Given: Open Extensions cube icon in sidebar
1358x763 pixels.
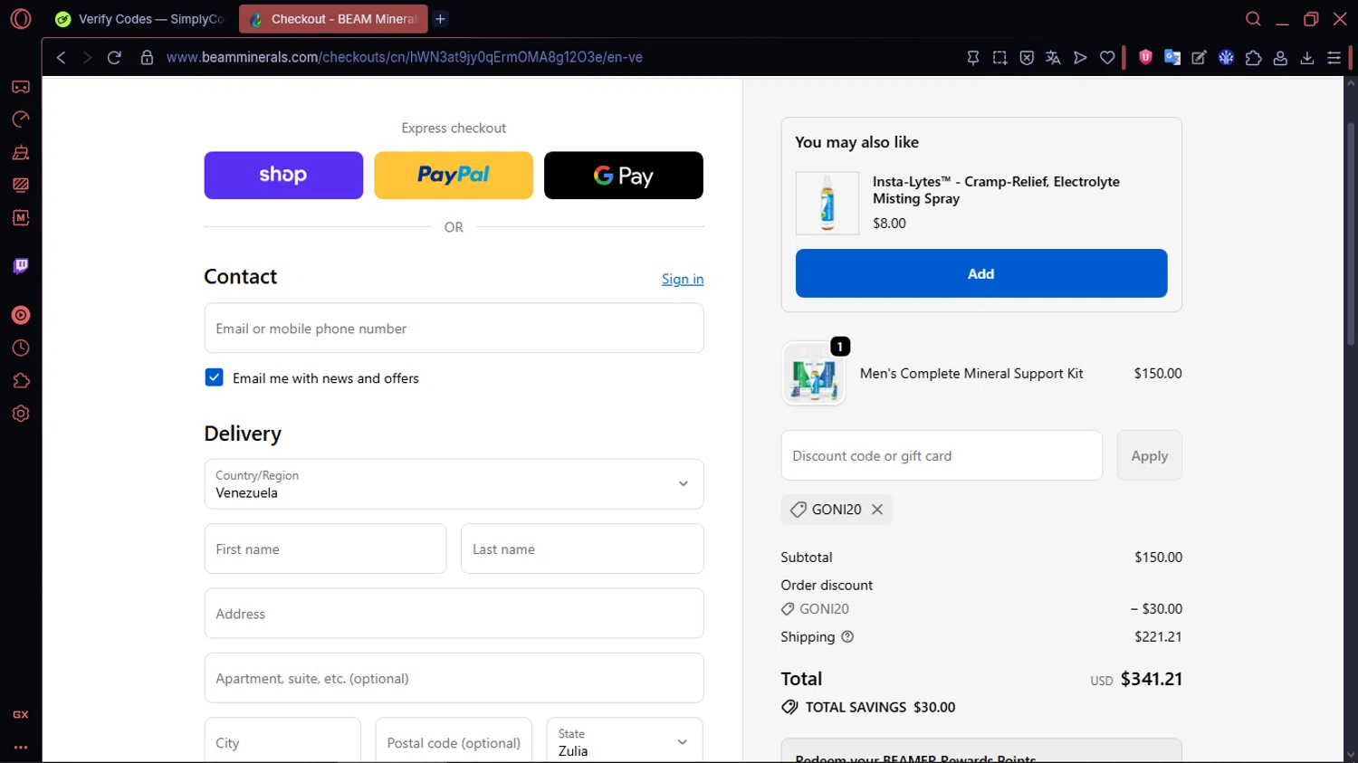Looking at the screenshot, I should [x=21, y=381].
